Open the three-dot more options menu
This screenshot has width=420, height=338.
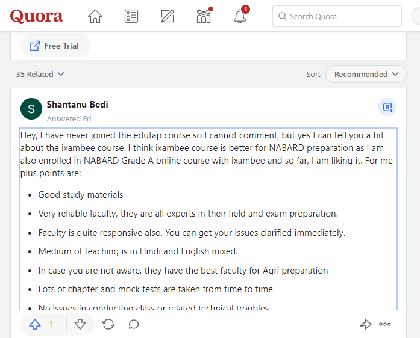pyautogui.click(x=385, y=324)
